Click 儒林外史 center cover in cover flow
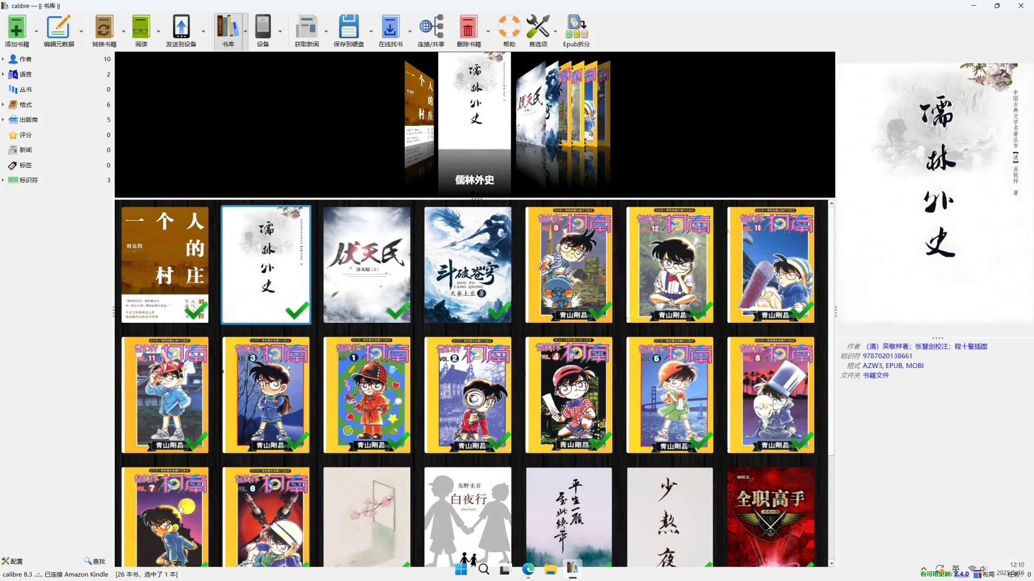This screenshot has width=1034, height=581. pos(474,101)
